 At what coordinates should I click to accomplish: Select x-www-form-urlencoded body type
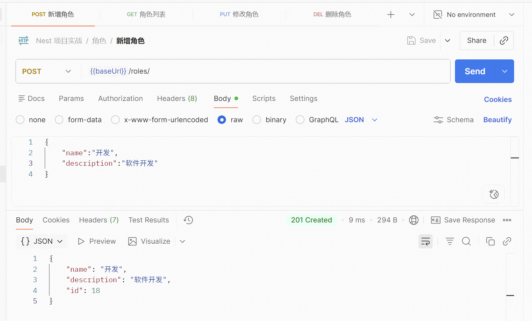pos(116,120)
